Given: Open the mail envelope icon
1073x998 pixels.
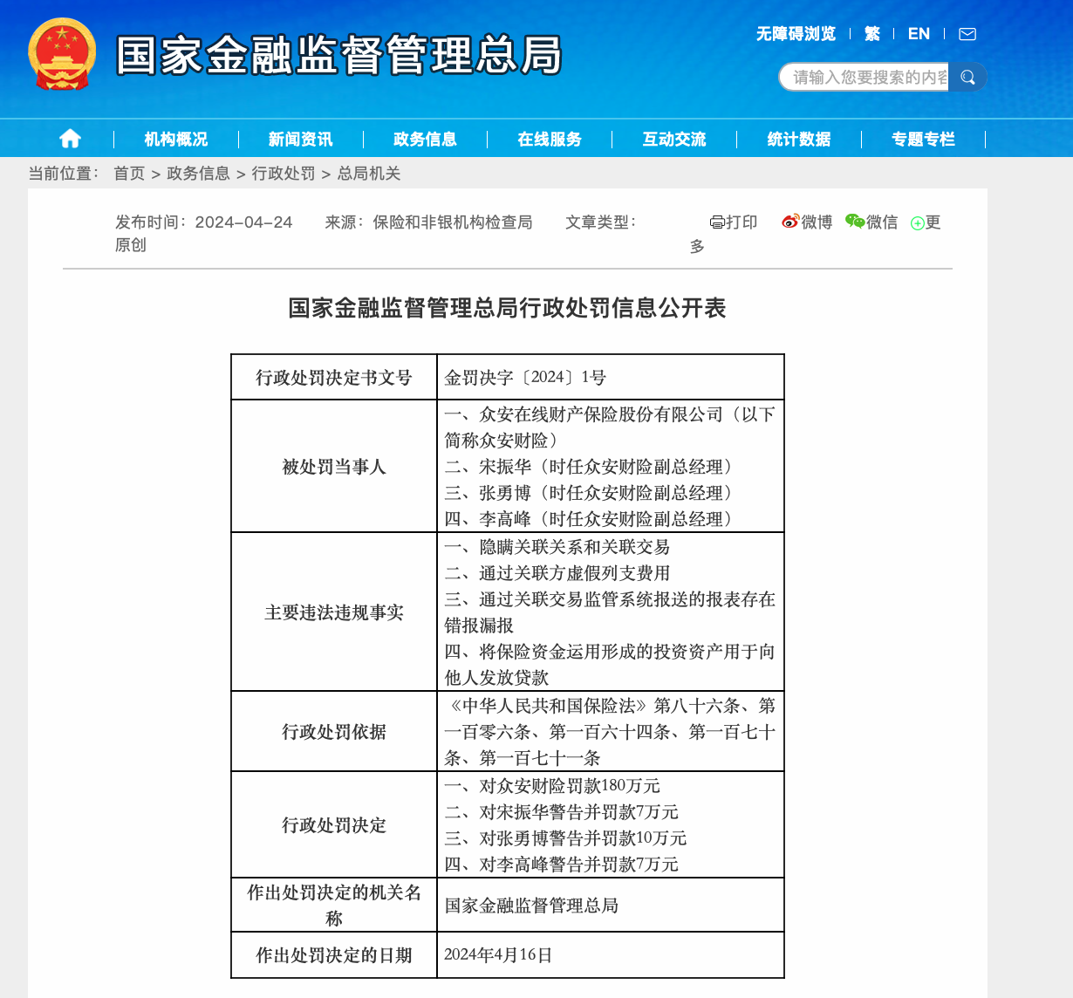Looking at the screenshot, I should [x=967, y=34].
